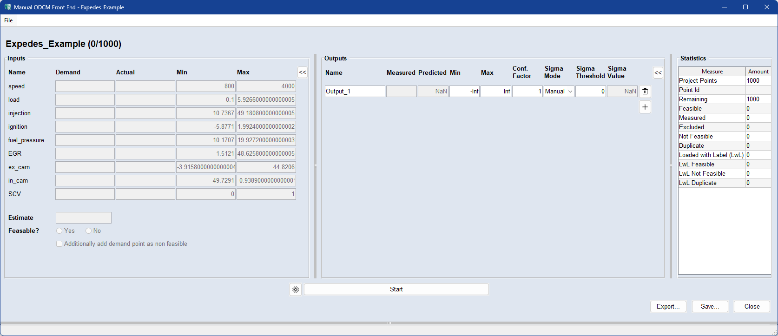778x336 pixels.
Task: Click the trash icon to delete Output_1
Action: click(x=645, y=92)
